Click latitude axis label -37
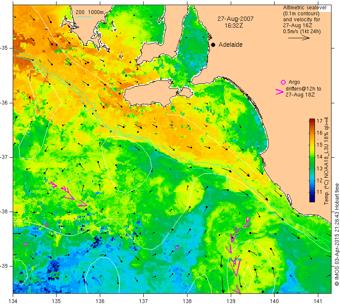Screen dimensions: 340x306 click(4, 157)
